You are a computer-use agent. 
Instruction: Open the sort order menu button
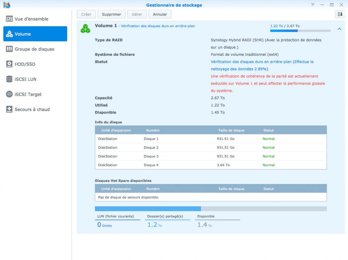340,14
